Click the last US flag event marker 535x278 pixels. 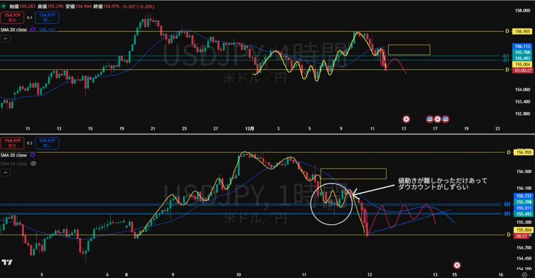click(x=446, y=119)
